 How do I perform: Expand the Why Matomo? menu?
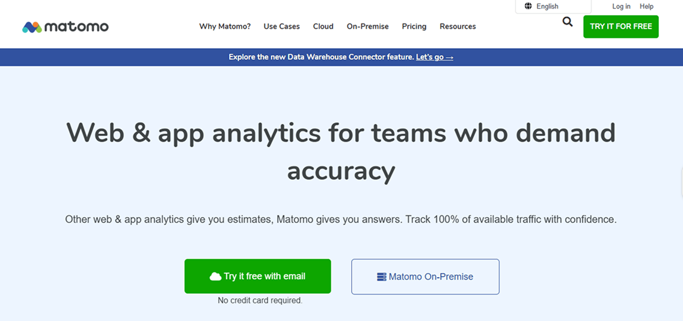tap(225, 26)
